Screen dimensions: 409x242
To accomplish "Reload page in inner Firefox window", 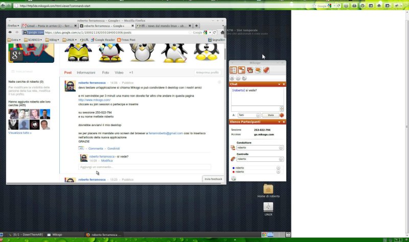I will point(214,32).
